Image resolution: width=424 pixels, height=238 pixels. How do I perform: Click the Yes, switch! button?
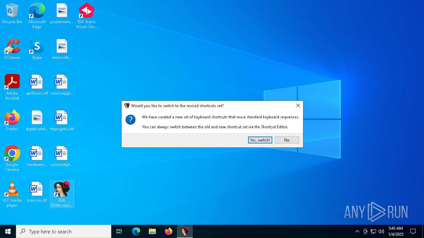pyautogui.click(x=260, y=140)
